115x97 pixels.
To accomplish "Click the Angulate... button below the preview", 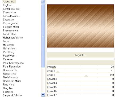I will [x=80, y=55].
